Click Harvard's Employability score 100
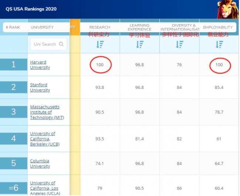The width and height of the screenshot is (240, 196). [219, 65]
